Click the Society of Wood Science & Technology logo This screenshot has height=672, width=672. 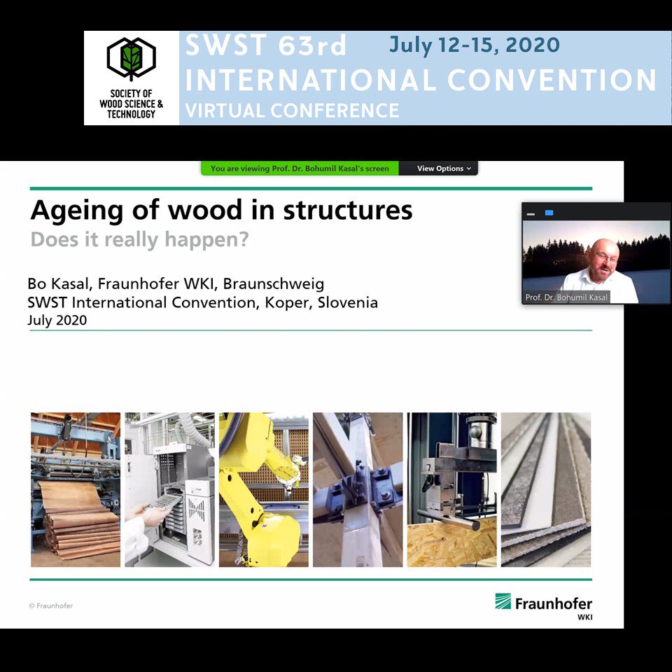pyautogui.click(x=131, y=78)
